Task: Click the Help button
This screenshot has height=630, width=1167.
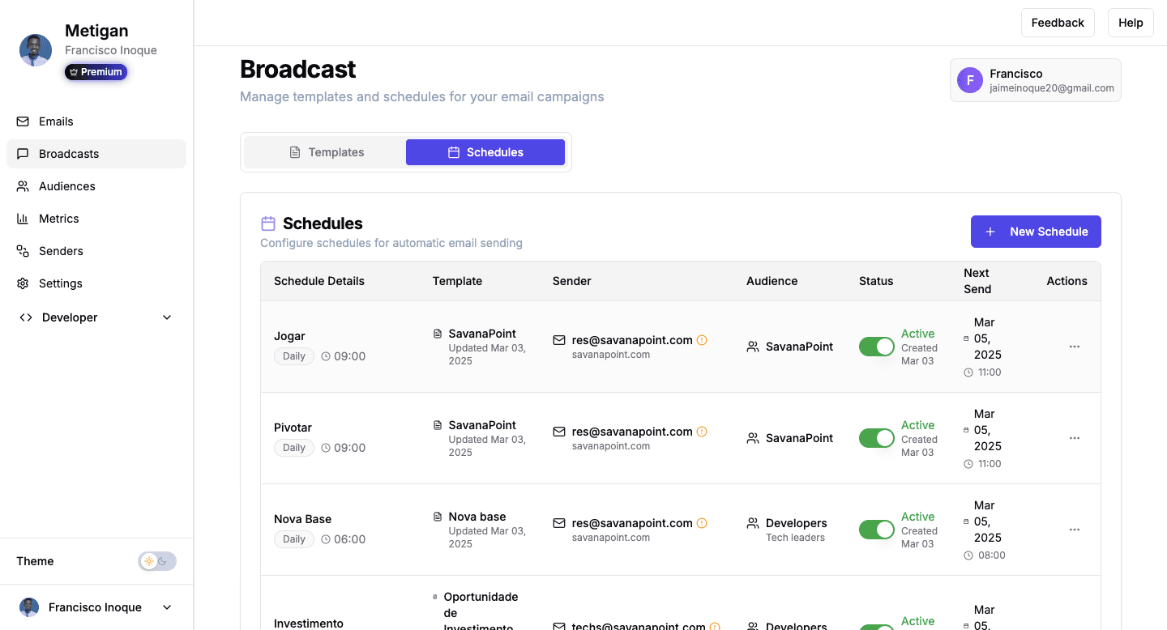Action: (1131, 23)
